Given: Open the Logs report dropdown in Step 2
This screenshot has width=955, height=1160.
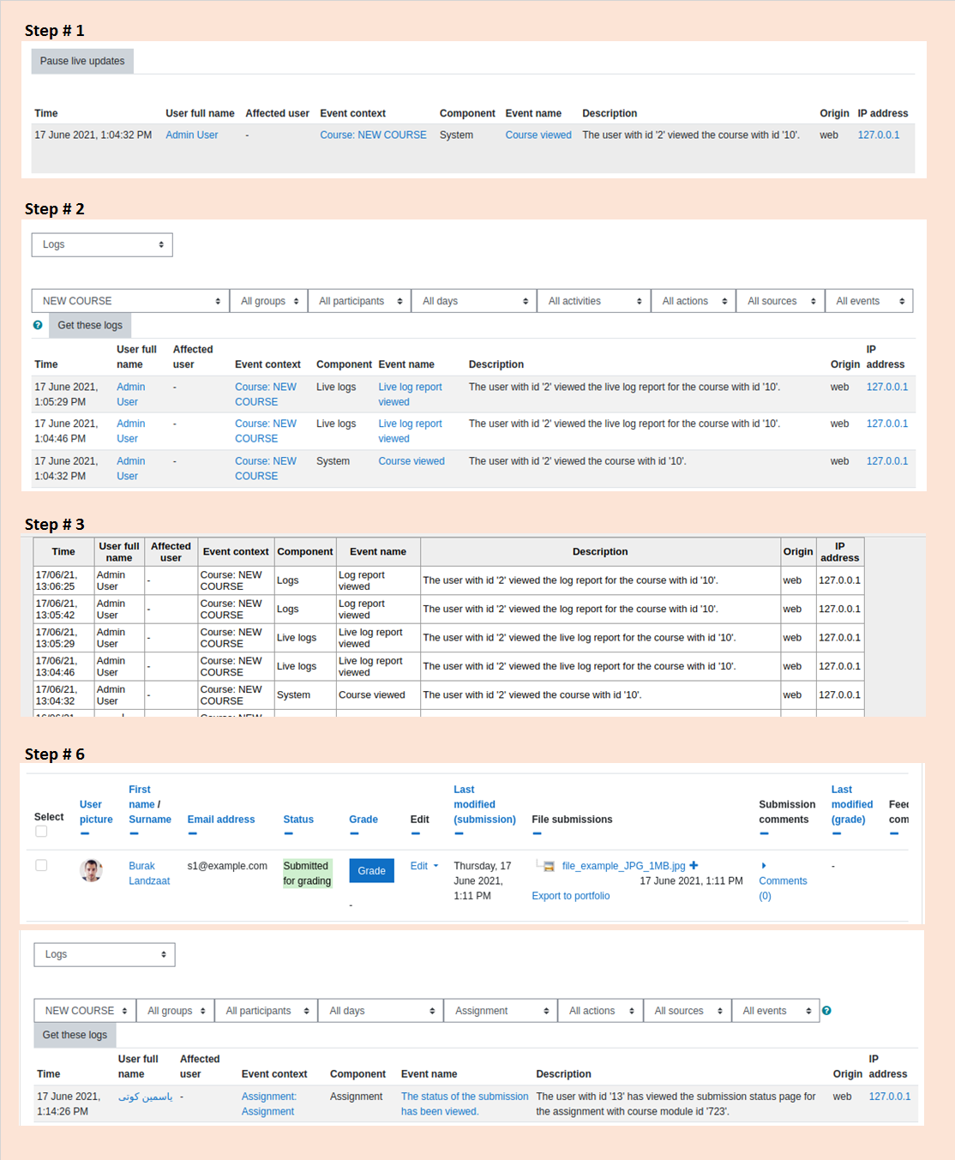Looking at the screenshot, I should click(x=102, y=244).
